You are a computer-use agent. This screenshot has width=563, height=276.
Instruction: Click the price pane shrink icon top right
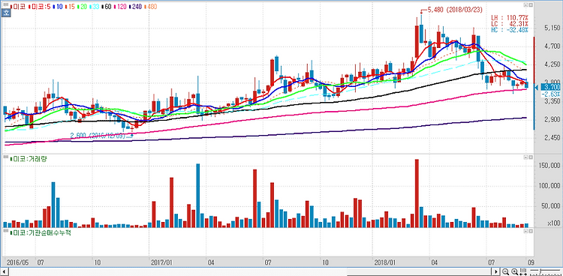(x=525, y=5)
